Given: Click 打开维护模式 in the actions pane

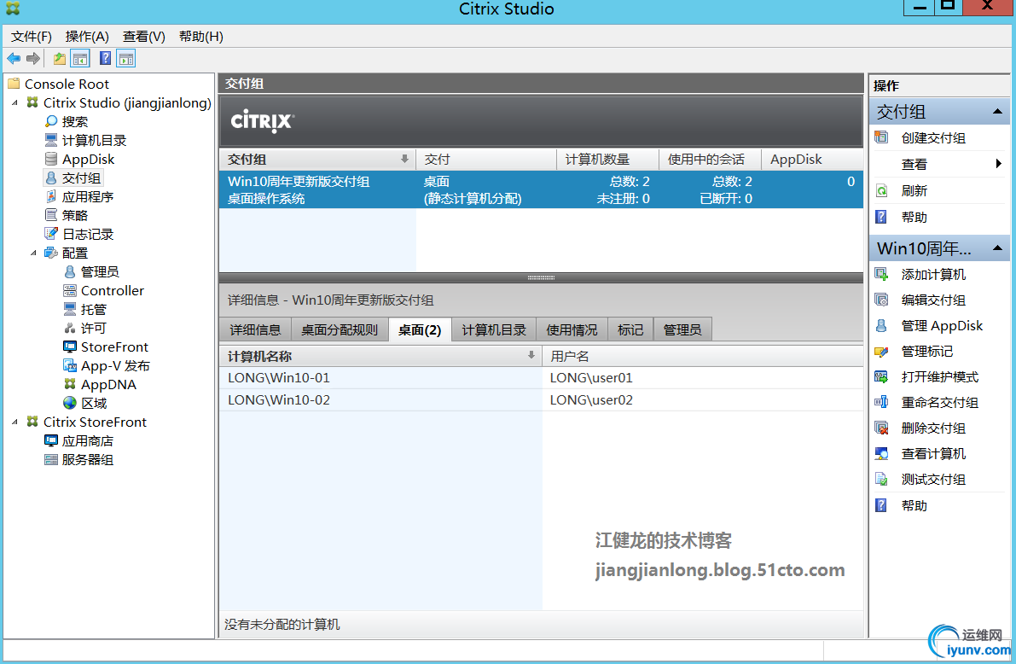Looking at the screenshot, I should tap(939, 376).
